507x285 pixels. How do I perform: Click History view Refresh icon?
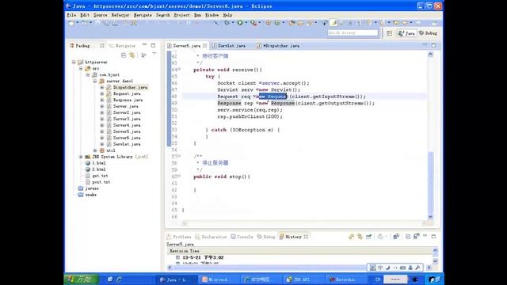pos(351,237)
